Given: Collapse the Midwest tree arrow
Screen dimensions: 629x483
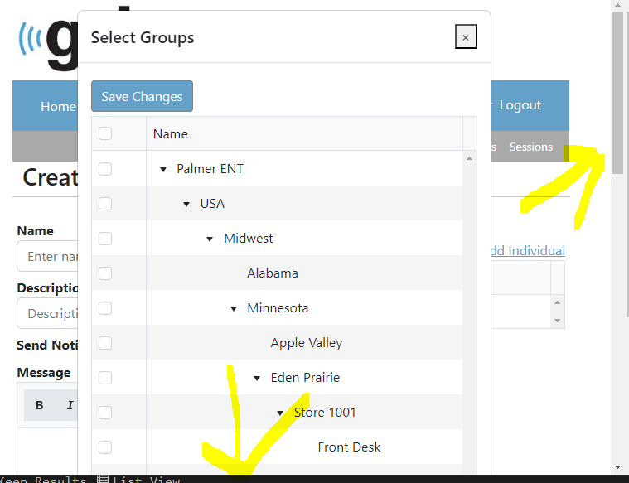Looking at the screenshot, I should click(x=210, y=239).
